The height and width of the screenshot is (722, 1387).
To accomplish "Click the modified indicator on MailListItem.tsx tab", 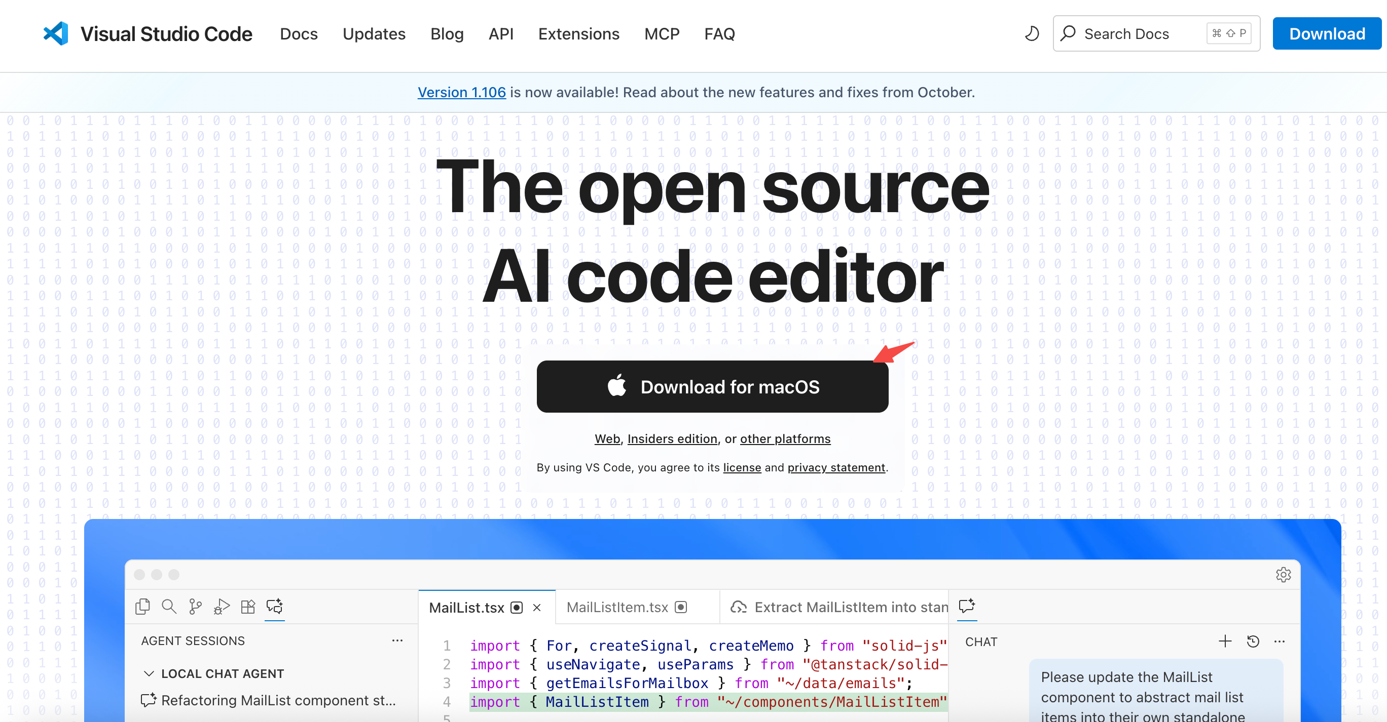I will click(681, 608).
